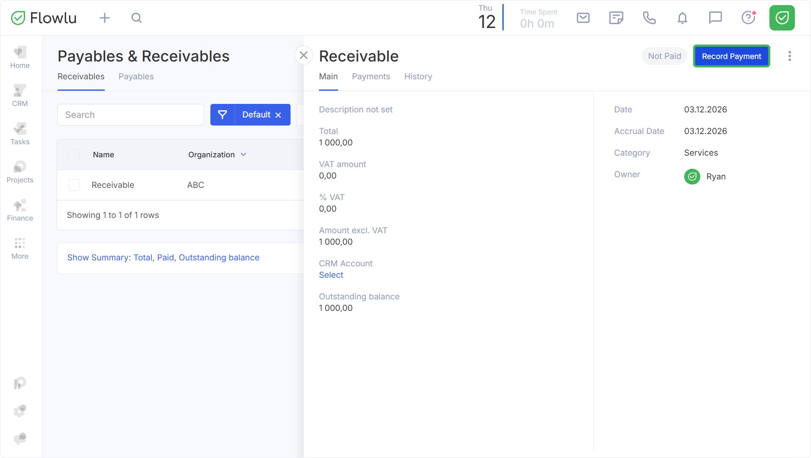Open the filter funnel button
811x458 pixels.
pyautogui.click(x=222, y=115)
